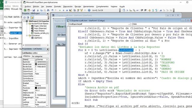The image size is (192, 108).
Task: Collapse the Formularios folder
Action: pyautogui.click(x=27, y=35)
